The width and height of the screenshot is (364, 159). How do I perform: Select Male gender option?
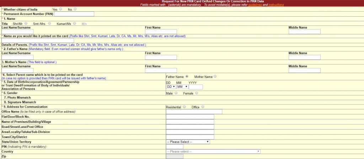tap(176, 93)
